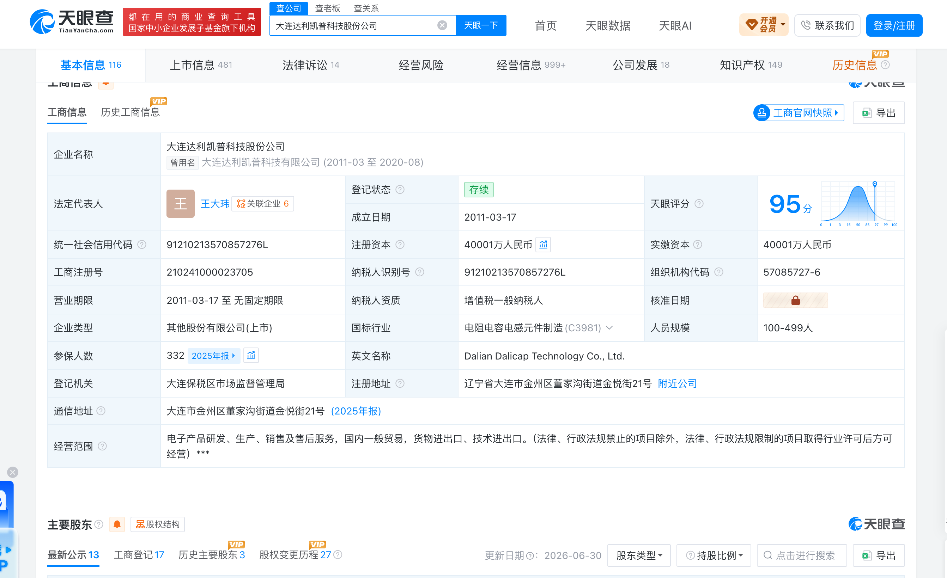The height and width of the screenshot is (578, 947).
Task: Click the TianYanCha logo
Action: (72, 21)
